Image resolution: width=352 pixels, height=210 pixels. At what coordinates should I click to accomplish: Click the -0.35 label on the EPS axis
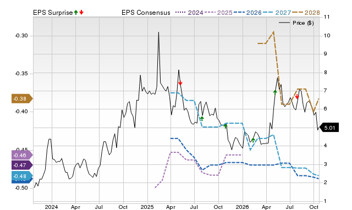click(21, 74)
